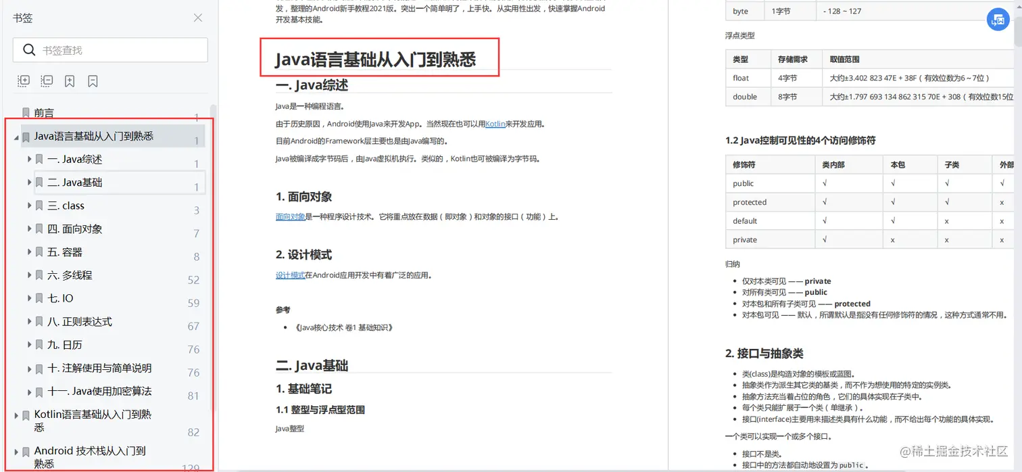The width and height of the screenshot is (1022, 472).
Task: Click the bookmark icon beside 六. 多线程
Action: point(39,275)
